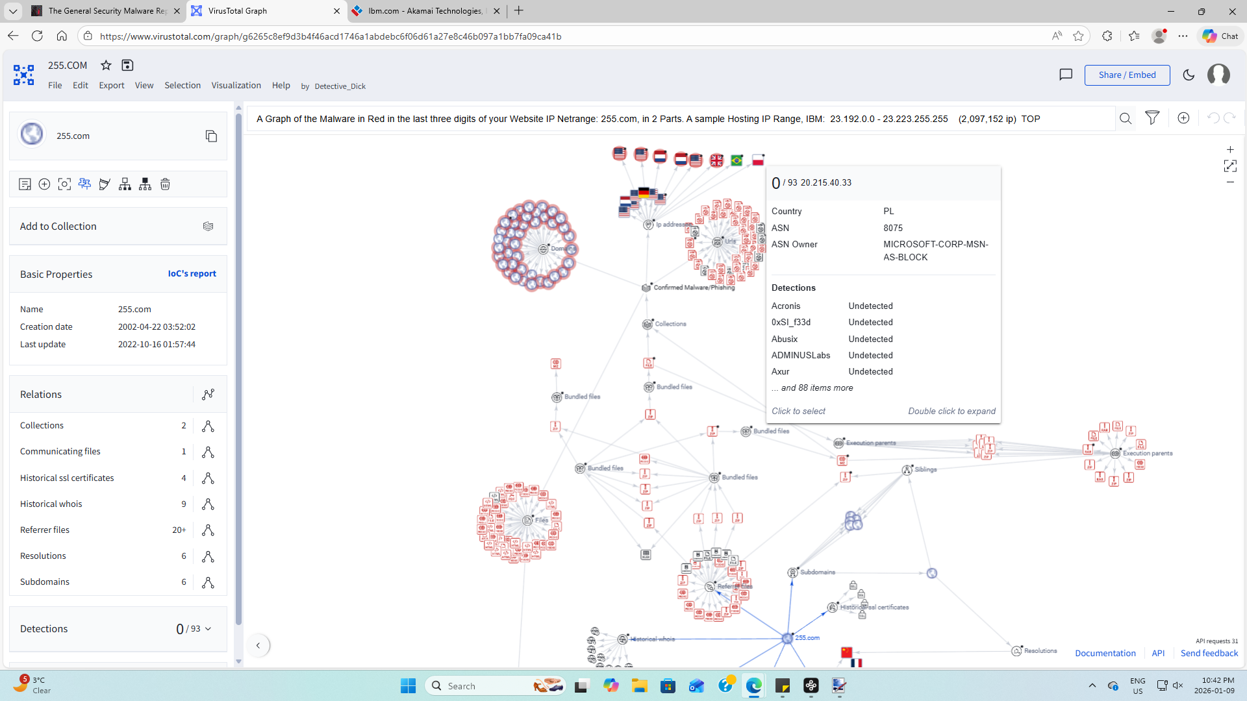Image resolution: width=1247 pixels, height=701 pixels.
Task: Open the Visualization menu
Action: [x=236, y=85]
